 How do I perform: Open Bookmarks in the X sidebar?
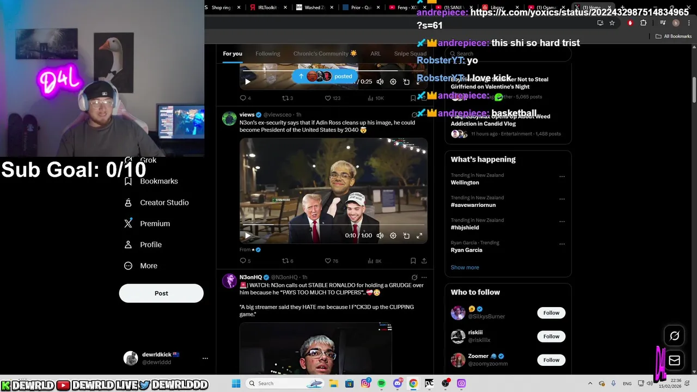151,181
